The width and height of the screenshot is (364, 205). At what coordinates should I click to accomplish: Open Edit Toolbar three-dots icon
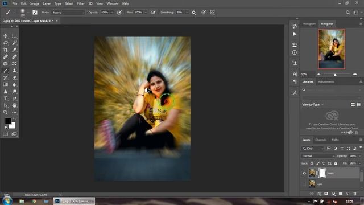[x=14, y=113]
